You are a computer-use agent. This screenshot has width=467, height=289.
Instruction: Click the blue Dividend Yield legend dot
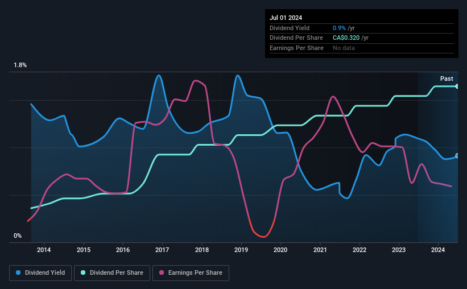pos(18,273)
